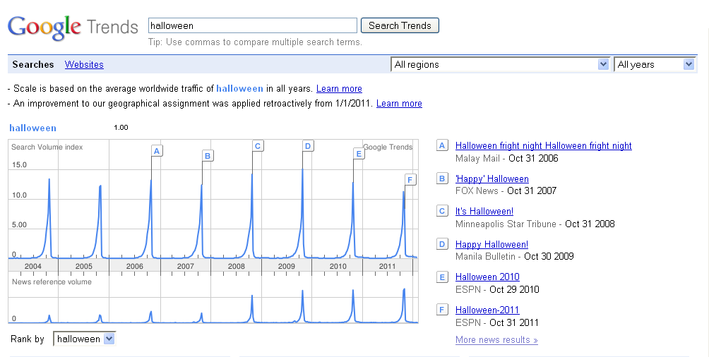Click the 2008 year label on chart axis
Screen dimensions: 709x357
point(236,266)
